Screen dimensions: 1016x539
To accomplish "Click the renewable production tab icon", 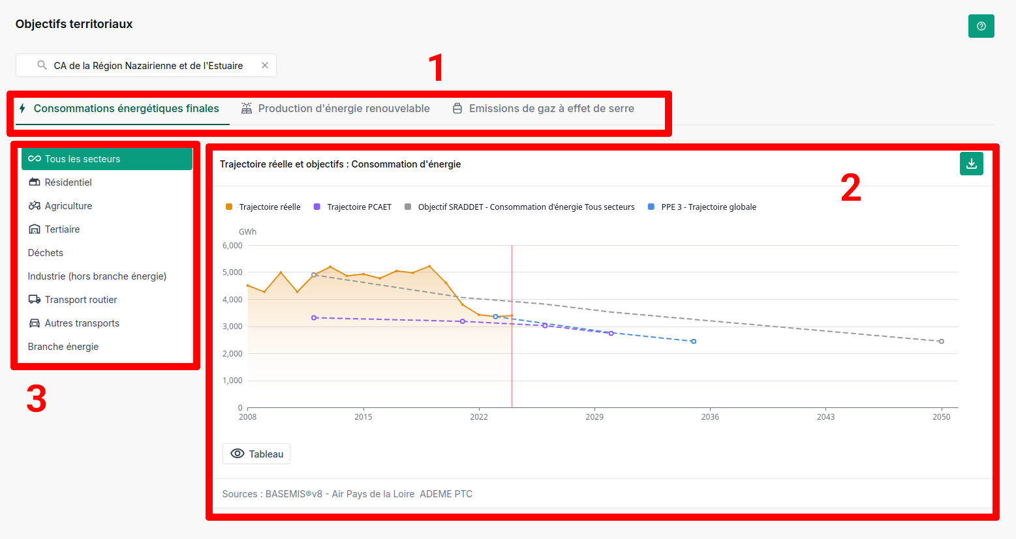I will click(x=247, y=108).
